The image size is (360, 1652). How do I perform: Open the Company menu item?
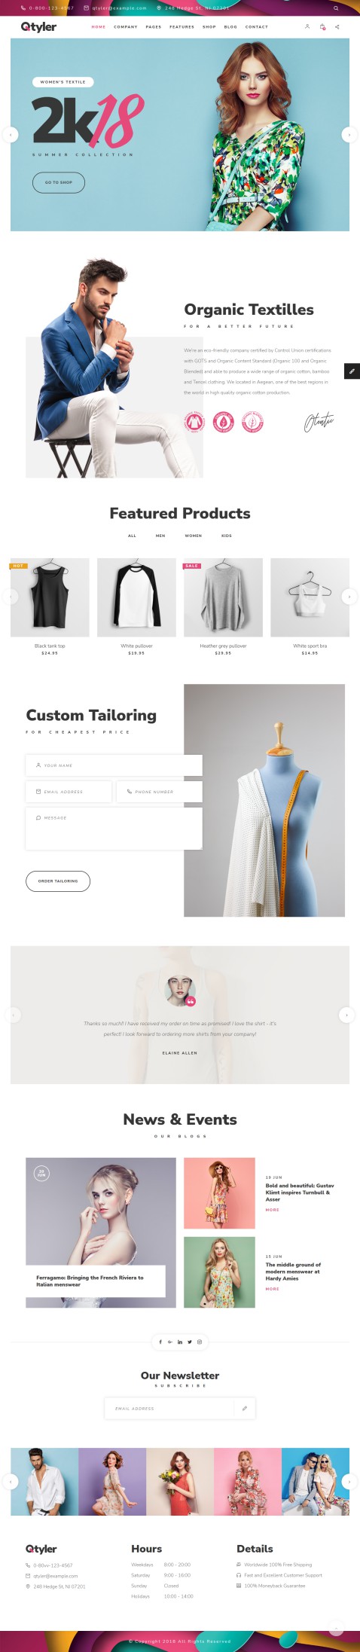(x=126, y=26)
